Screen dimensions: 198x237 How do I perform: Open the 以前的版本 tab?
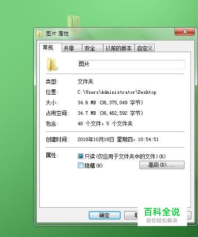pos(119,48)
